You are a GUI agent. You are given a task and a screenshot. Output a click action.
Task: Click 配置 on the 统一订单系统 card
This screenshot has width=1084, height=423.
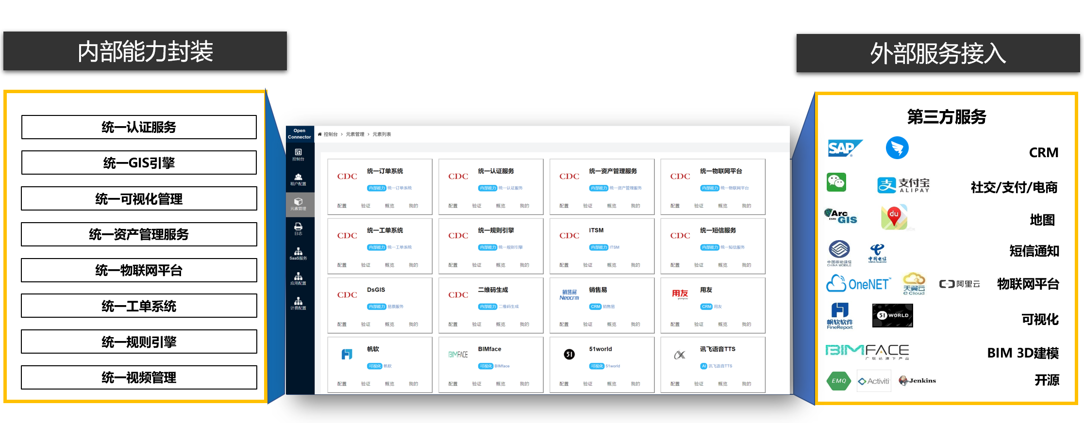[x=342, y=206]
